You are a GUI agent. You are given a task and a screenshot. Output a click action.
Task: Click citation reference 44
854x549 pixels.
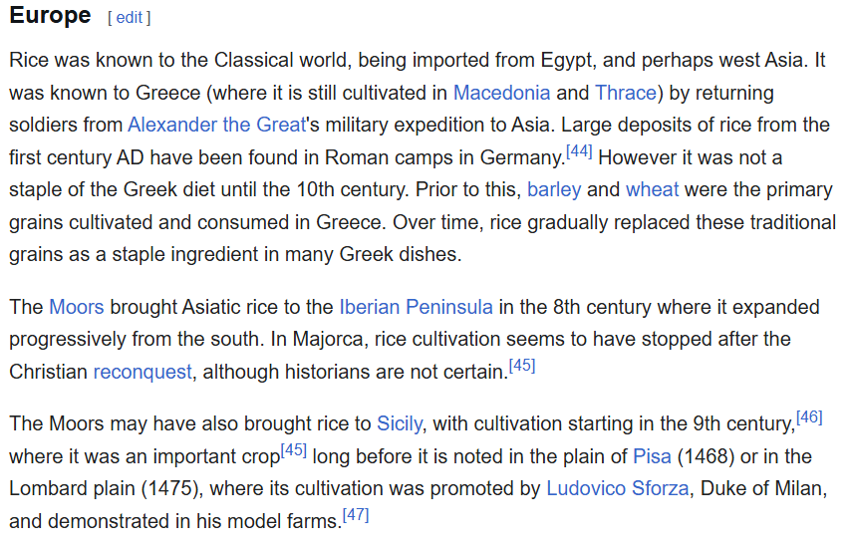[x=579, y=150]
